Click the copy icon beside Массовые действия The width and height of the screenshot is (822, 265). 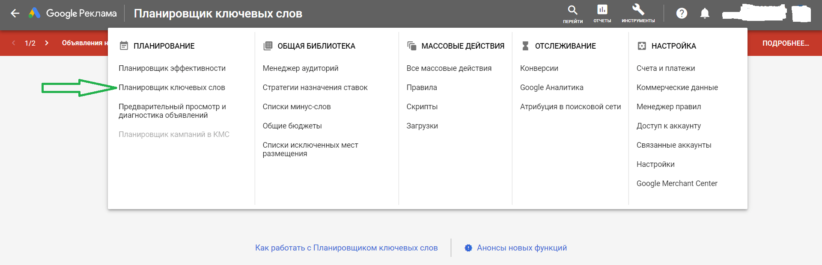click(412, 46)
